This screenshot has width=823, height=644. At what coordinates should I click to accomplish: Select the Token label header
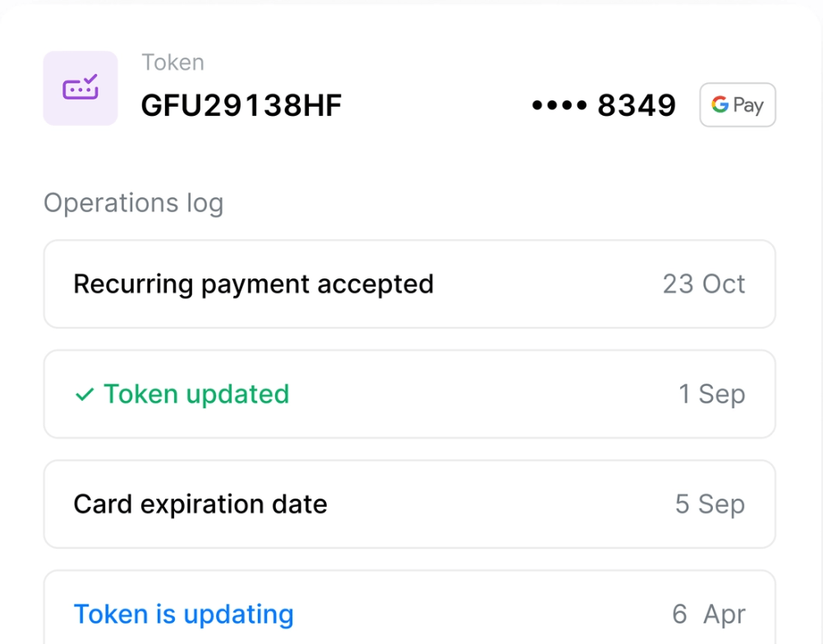tap(172, 62)
